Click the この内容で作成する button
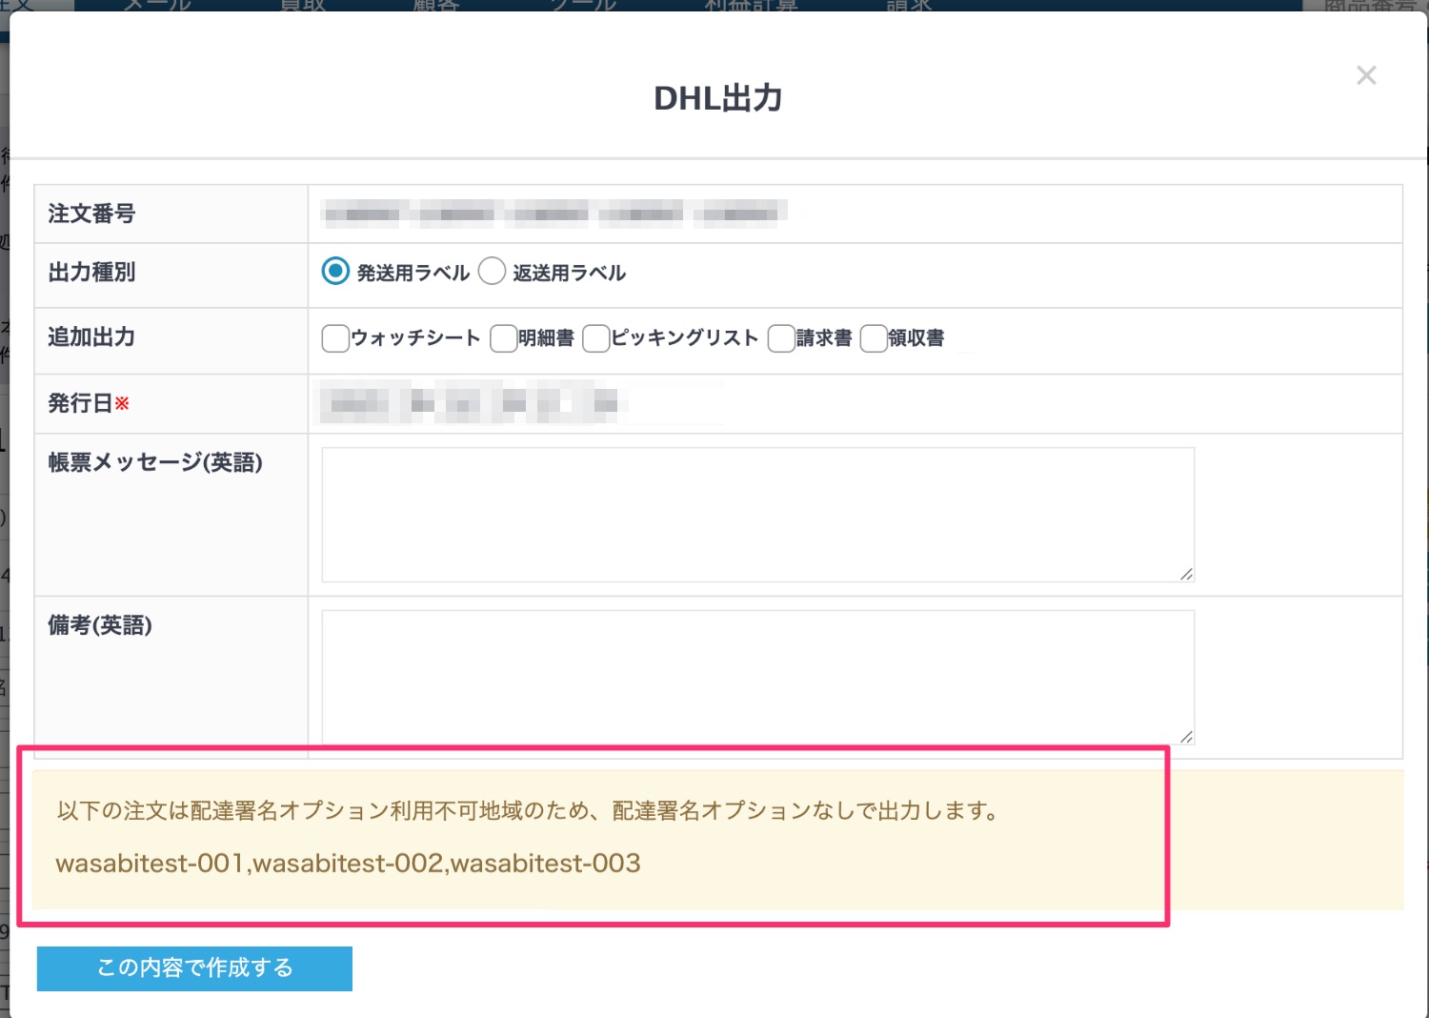This screenshot has height=1018, width=1429. [x=194, y=968]
